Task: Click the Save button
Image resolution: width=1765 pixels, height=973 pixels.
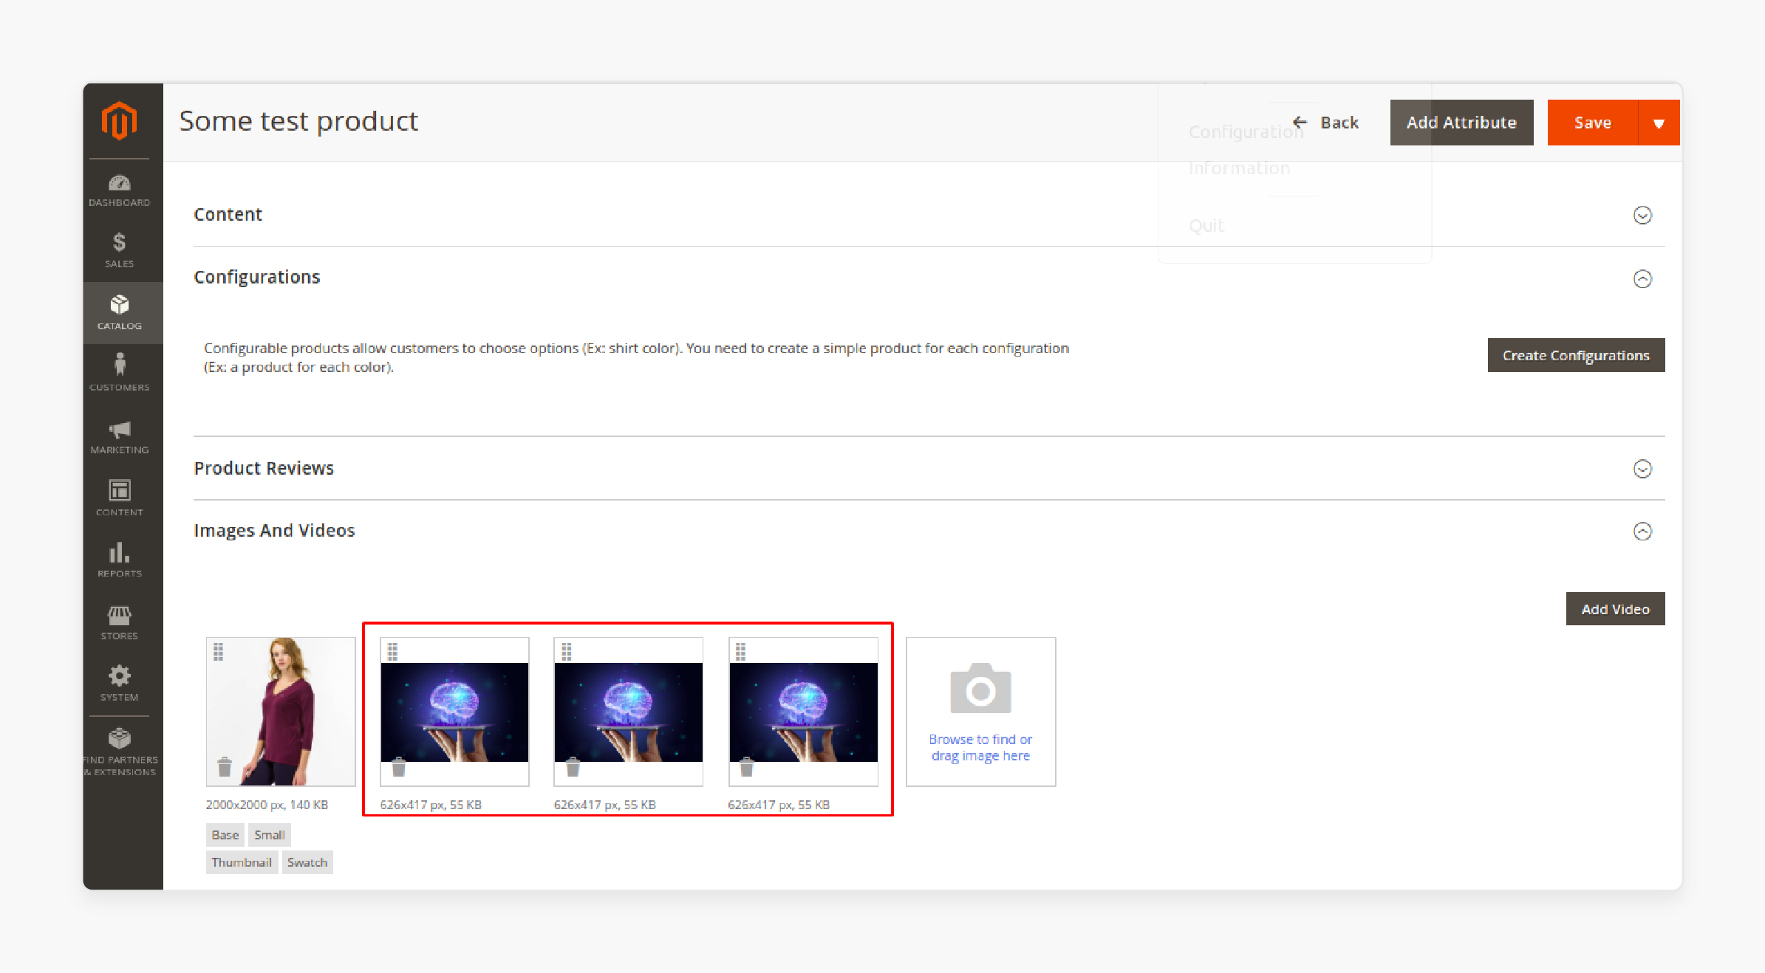Action: click(x=1593, y=123)
